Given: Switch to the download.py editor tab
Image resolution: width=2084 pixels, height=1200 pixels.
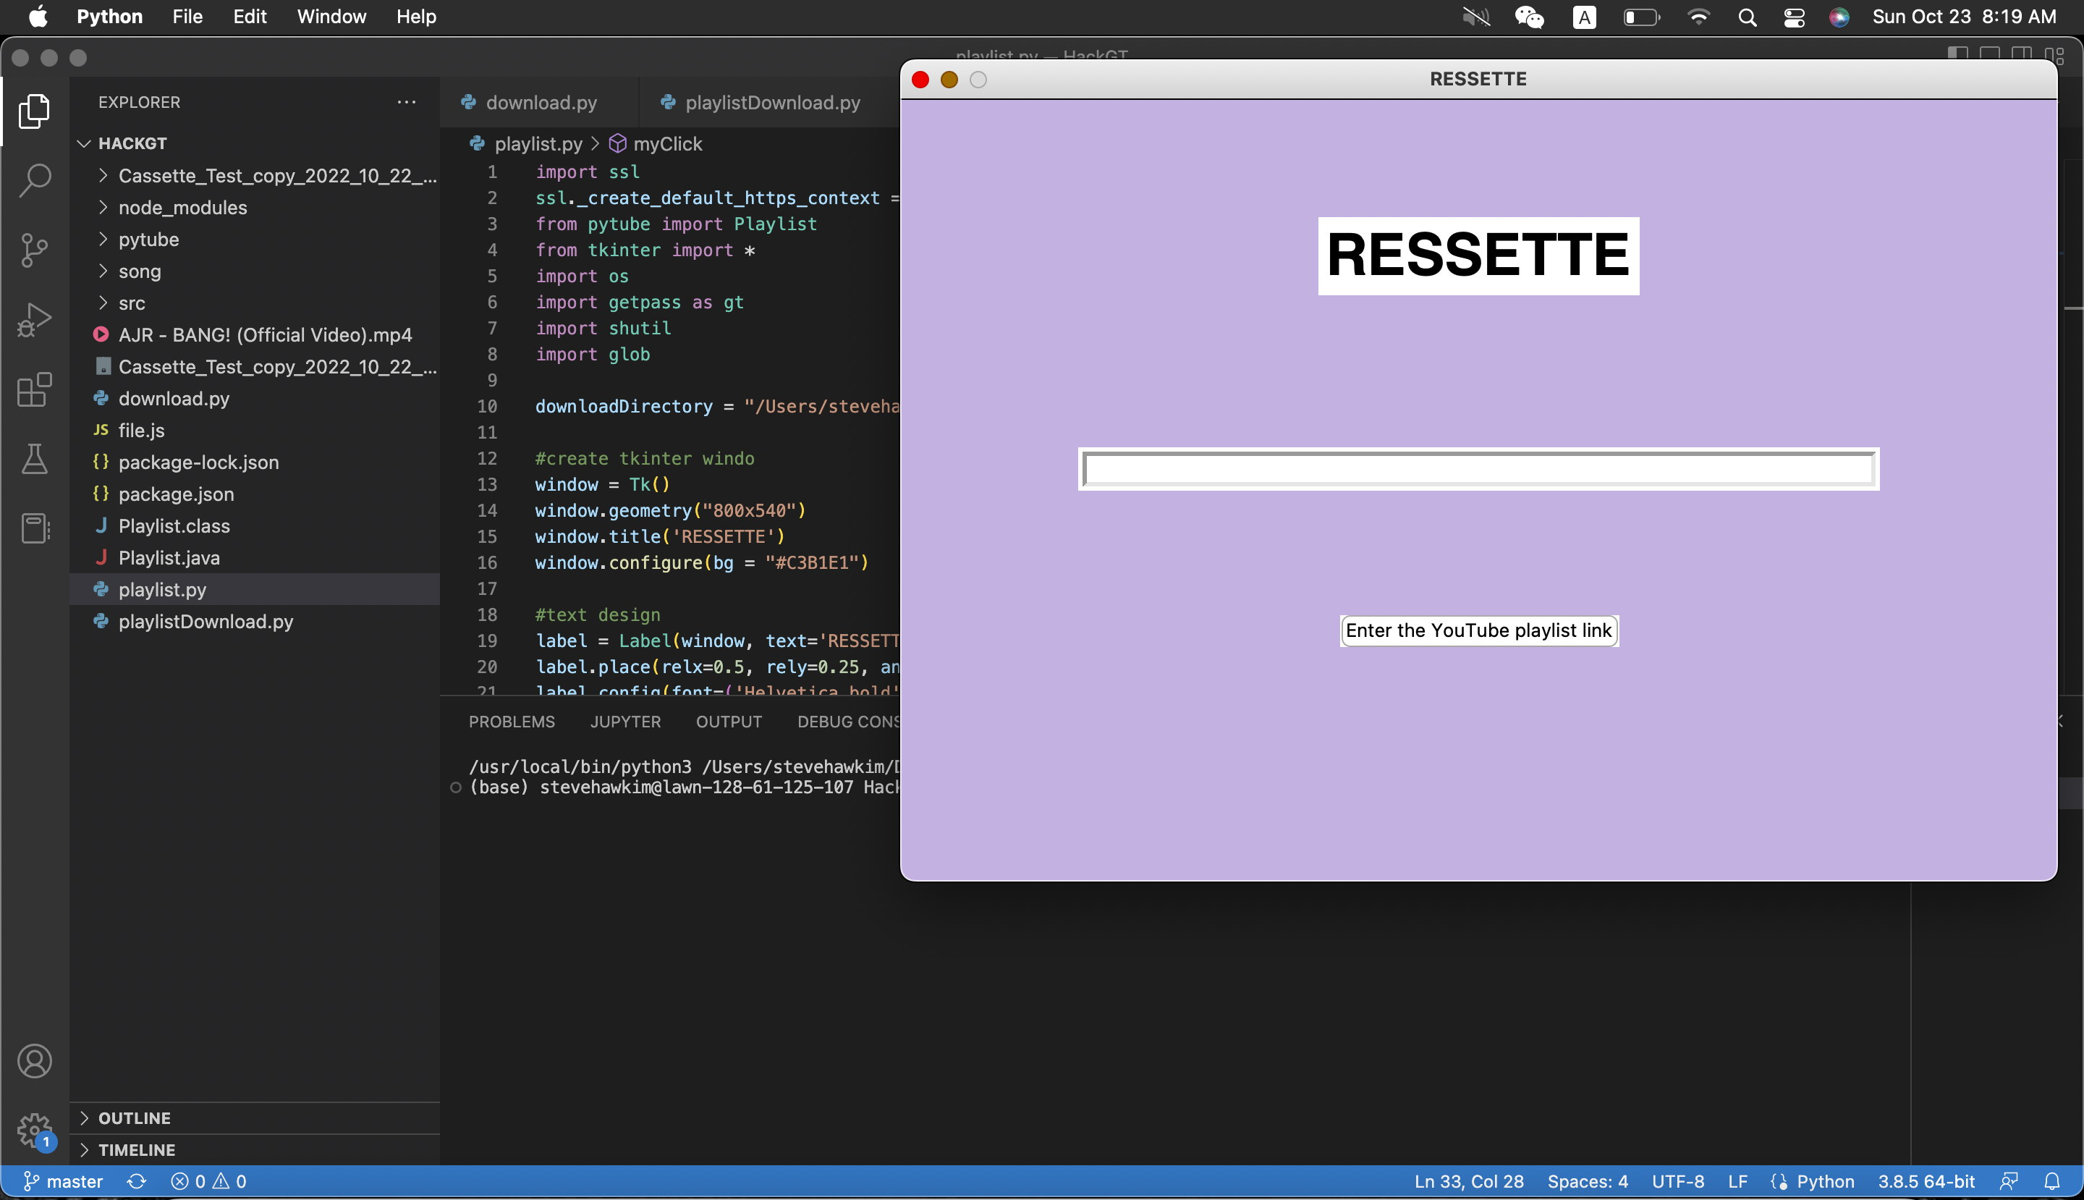Looking at the screenshot, I should tap(541, 102).
